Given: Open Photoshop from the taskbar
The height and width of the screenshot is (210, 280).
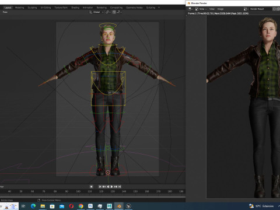Looking at the screenshot, I should click(90, 206).
